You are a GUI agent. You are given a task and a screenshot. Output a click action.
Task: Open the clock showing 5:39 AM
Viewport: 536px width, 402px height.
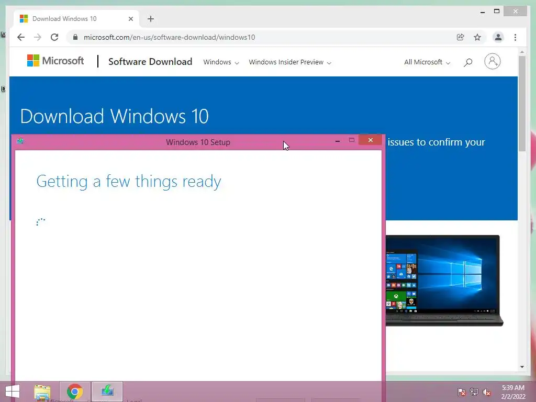point(513,392)
